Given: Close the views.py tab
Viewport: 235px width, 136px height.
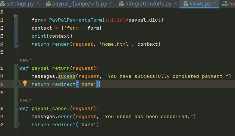Looking at the screenshot, I should click(x=215, y=3).
